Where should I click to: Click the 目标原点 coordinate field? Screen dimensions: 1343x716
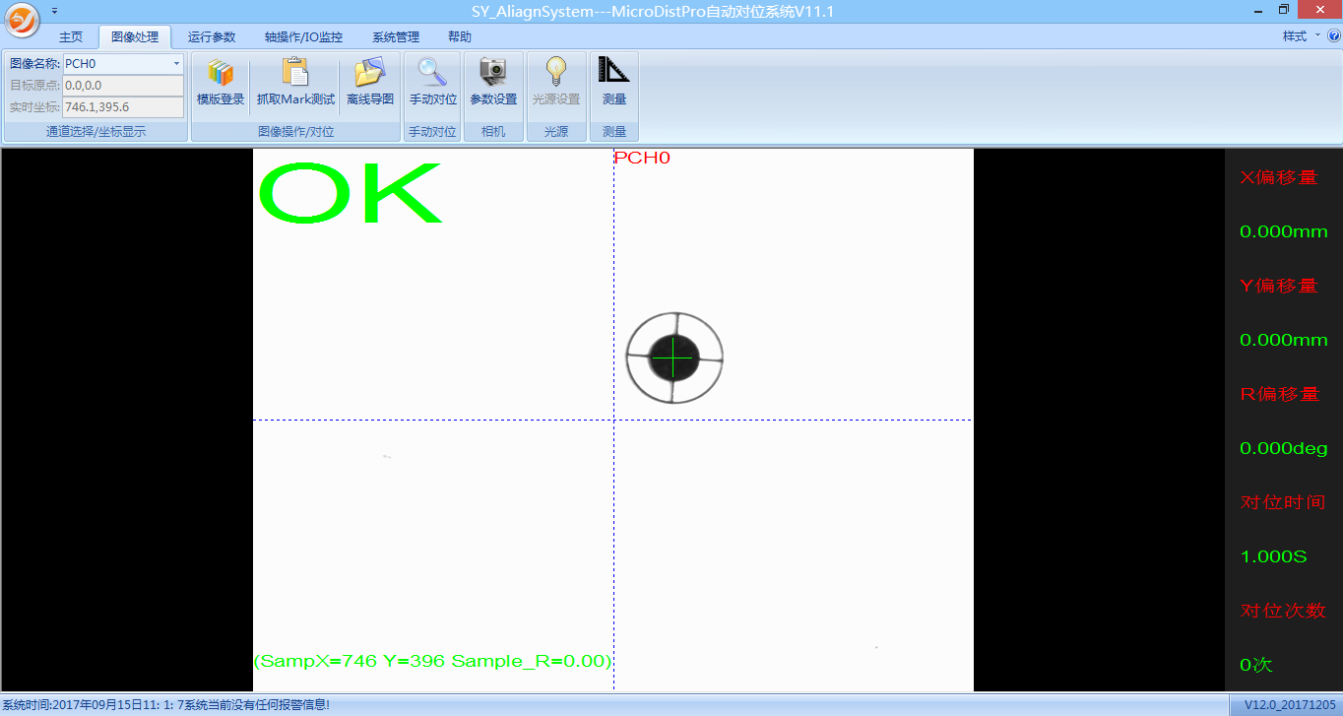pos(122,86)
